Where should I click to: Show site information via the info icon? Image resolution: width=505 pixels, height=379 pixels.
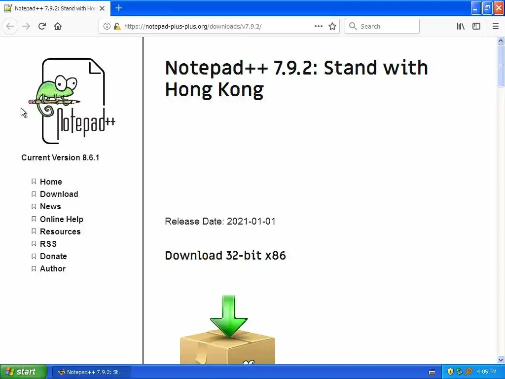pos(107,26)
